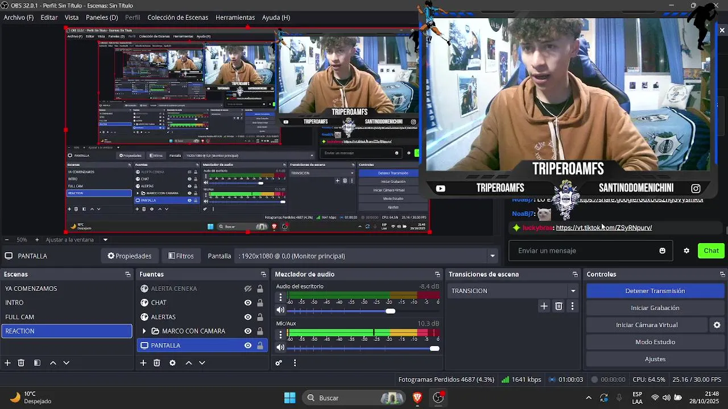Open TikTok link in chat
This screenshot has width=728, height=409.
pos(604,228)
